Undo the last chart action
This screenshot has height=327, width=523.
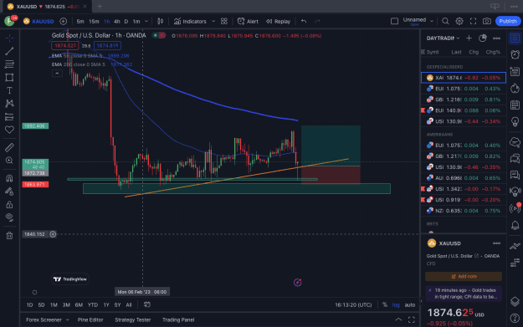coord(304,22)
